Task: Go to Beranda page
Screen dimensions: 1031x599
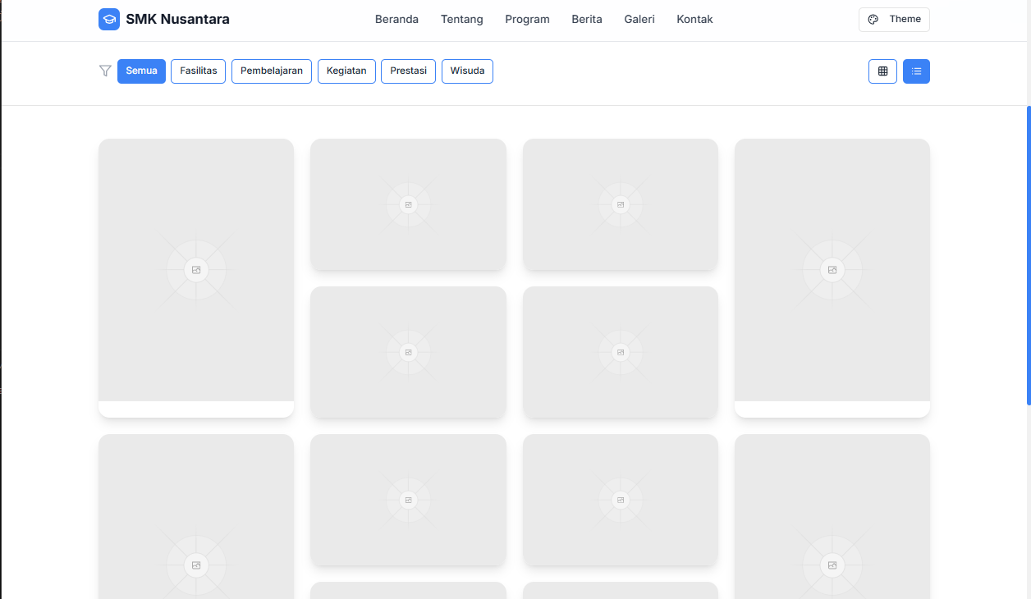Action: 396,20
